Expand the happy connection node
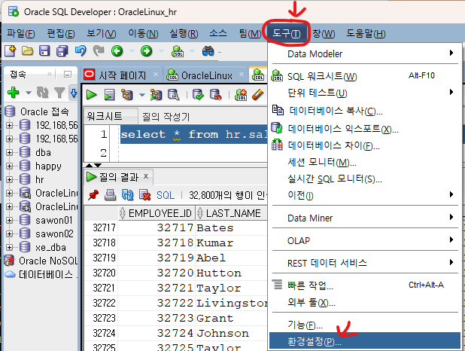 pyautogui.click(x=10, y=166)
